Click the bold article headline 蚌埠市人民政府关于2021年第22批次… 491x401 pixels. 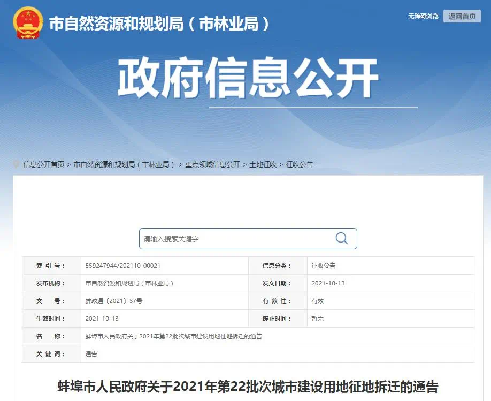[248, 387]
